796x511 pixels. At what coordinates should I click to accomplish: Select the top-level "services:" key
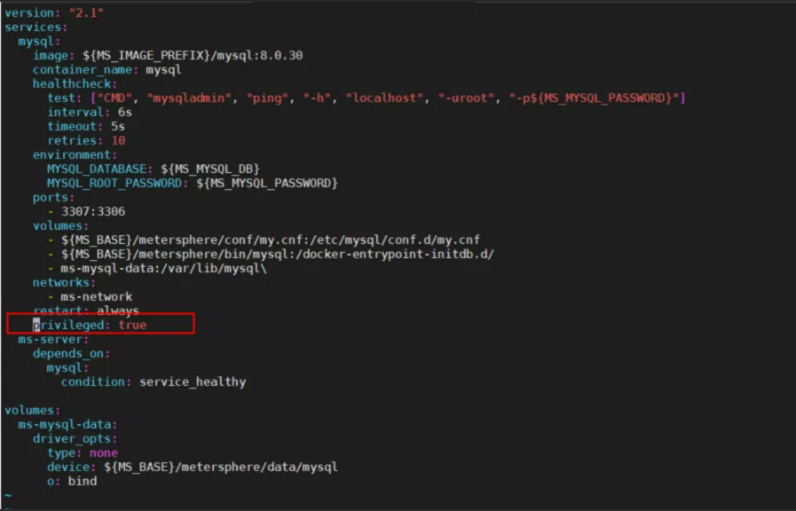coord(36,27)
